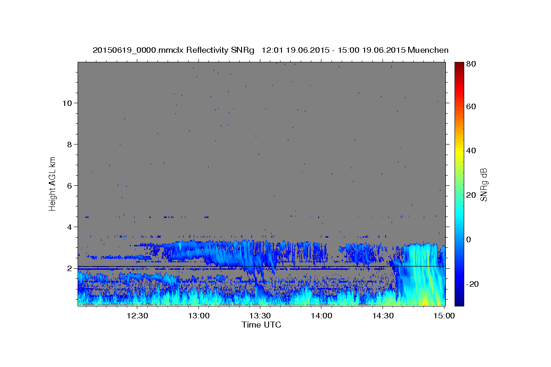Click the height axis value 4
Image resolution: width=551 pixels, height=367 pixels.
[x=69, y=227]
